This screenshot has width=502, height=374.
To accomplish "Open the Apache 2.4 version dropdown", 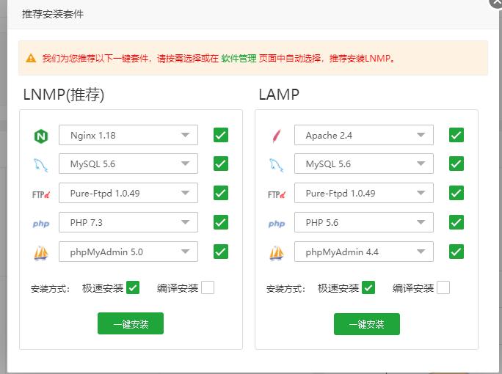I will 364,135.
